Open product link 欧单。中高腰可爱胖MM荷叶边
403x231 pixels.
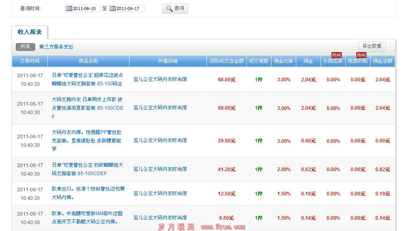[87, 214]
